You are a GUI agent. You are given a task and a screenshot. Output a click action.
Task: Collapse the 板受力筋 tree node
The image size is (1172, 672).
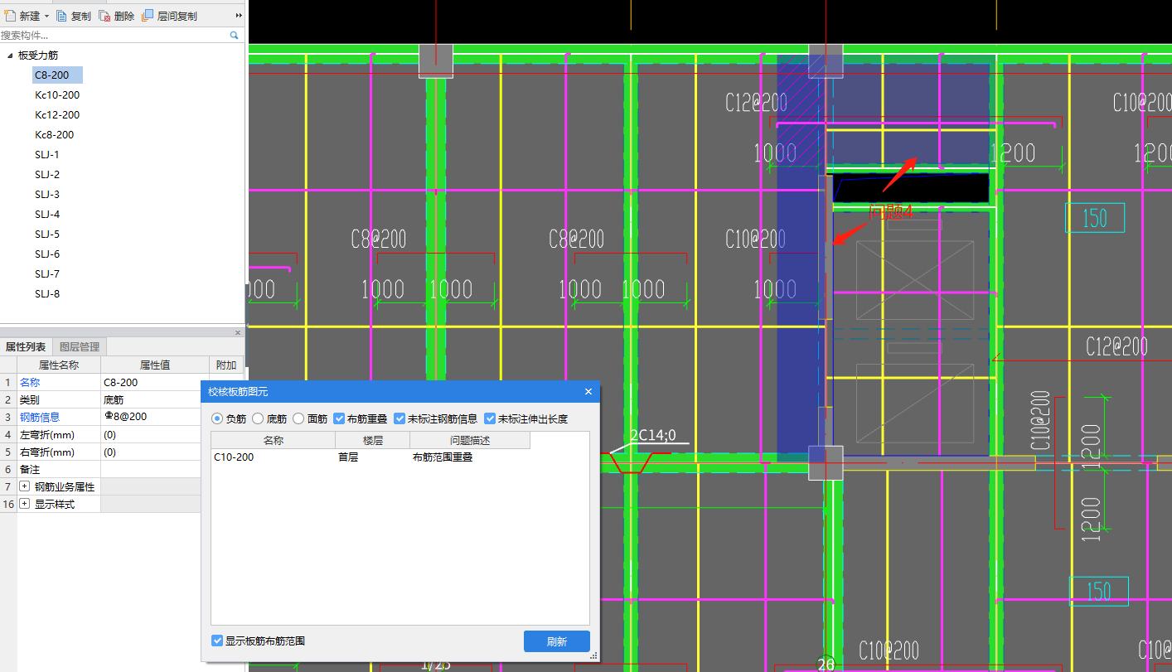tap(10, 56)
